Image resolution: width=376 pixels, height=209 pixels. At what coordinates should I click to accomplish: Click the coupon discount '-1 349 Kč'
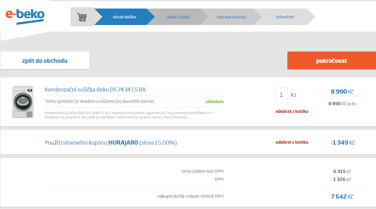tap(343, 142)
